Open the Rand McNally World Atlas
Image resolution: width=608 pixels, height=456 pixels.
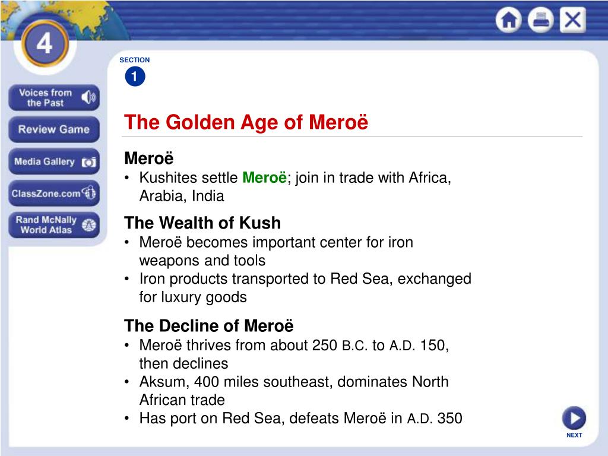[x=54, y=225]
